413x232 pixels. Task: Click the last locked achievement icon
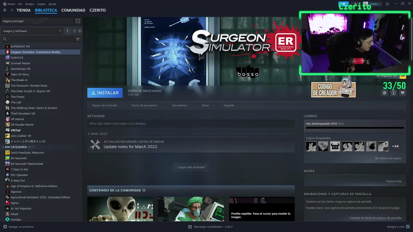[383, 146]
